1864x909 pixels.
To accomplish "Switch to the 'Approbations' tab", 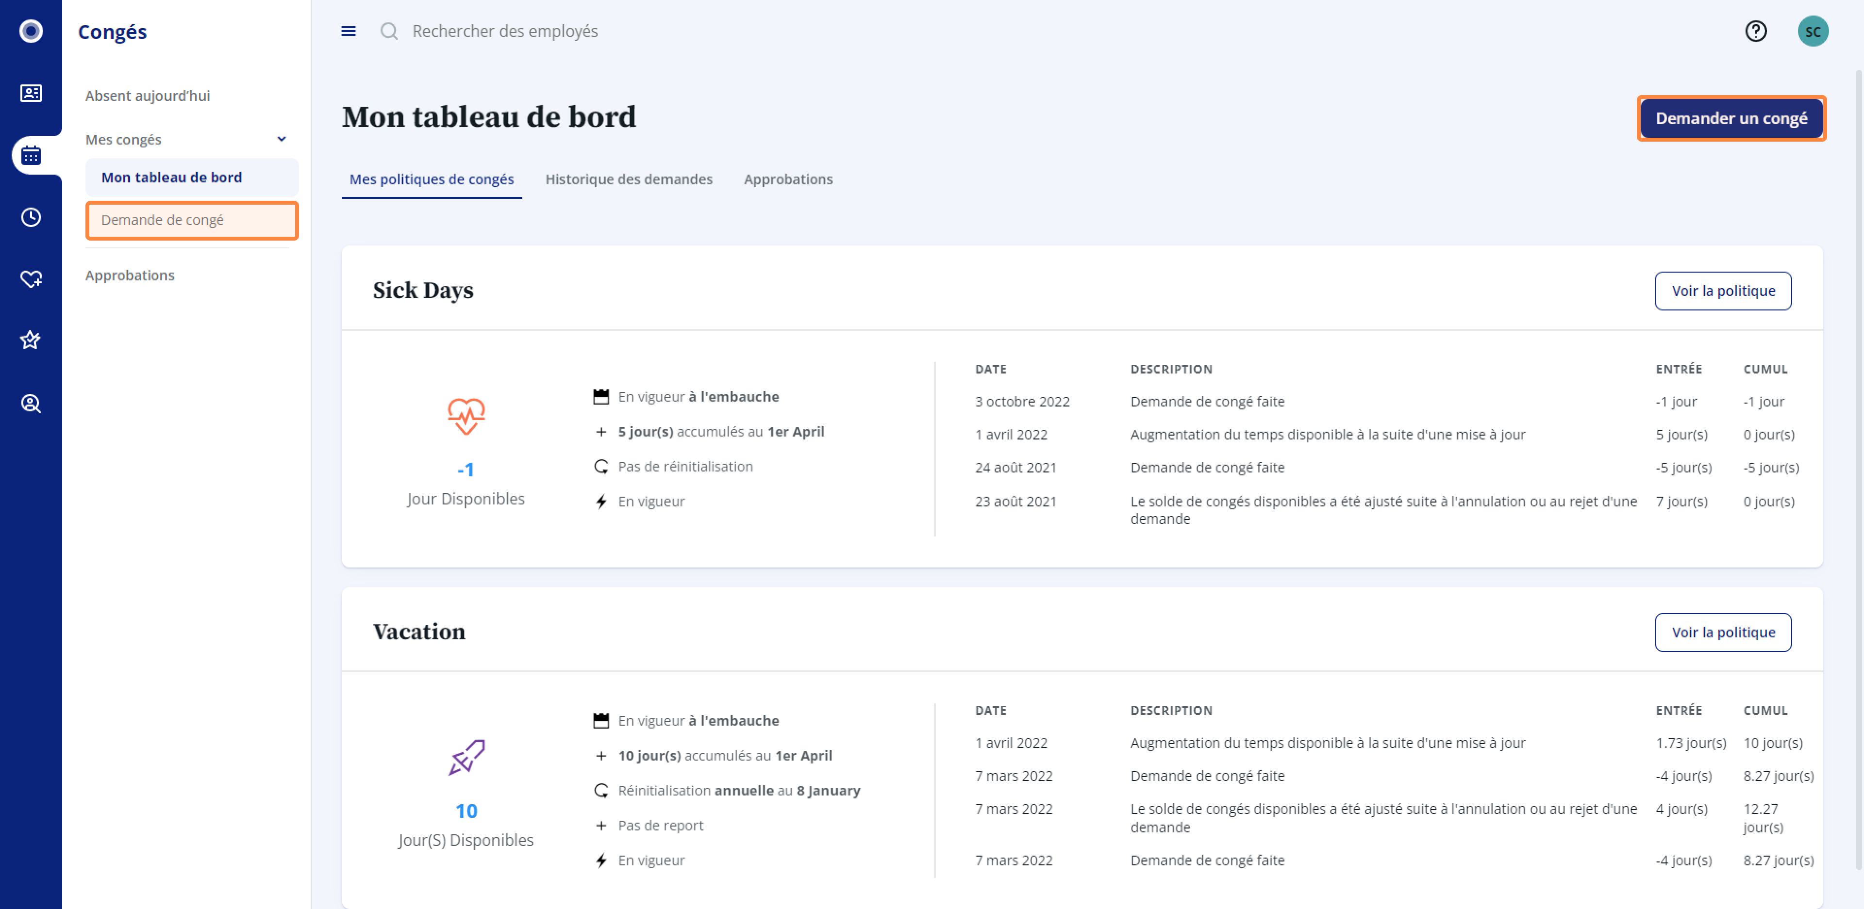I will tap(788, 179).
